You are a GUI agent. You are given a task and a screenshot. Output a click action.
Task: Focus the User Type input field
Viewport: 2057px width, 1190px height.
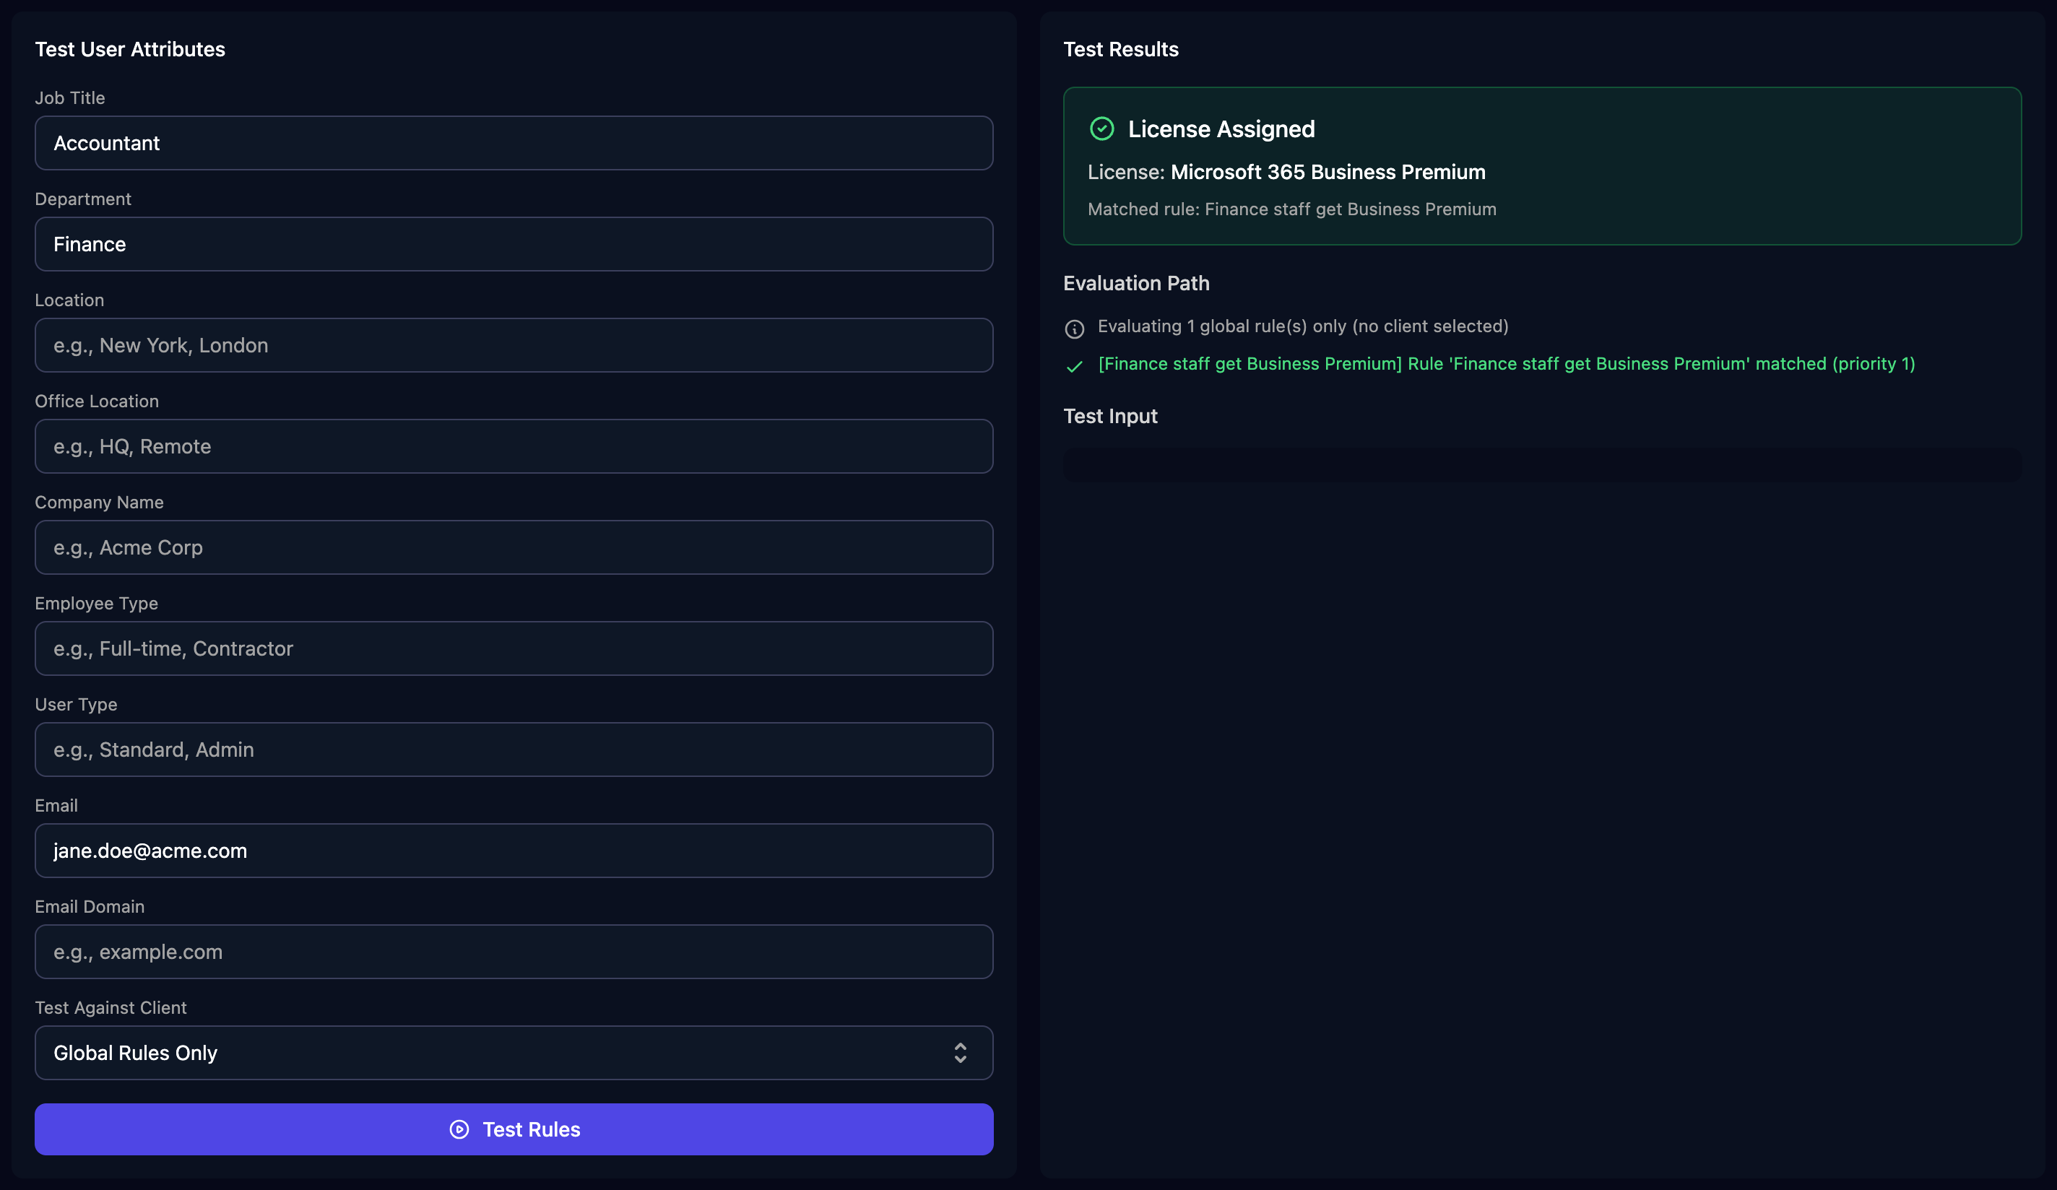pos(514,750)
